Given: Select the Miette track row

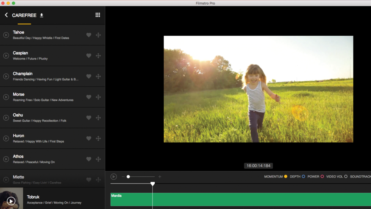Looking at the screenshot, I should pos(45,179).
